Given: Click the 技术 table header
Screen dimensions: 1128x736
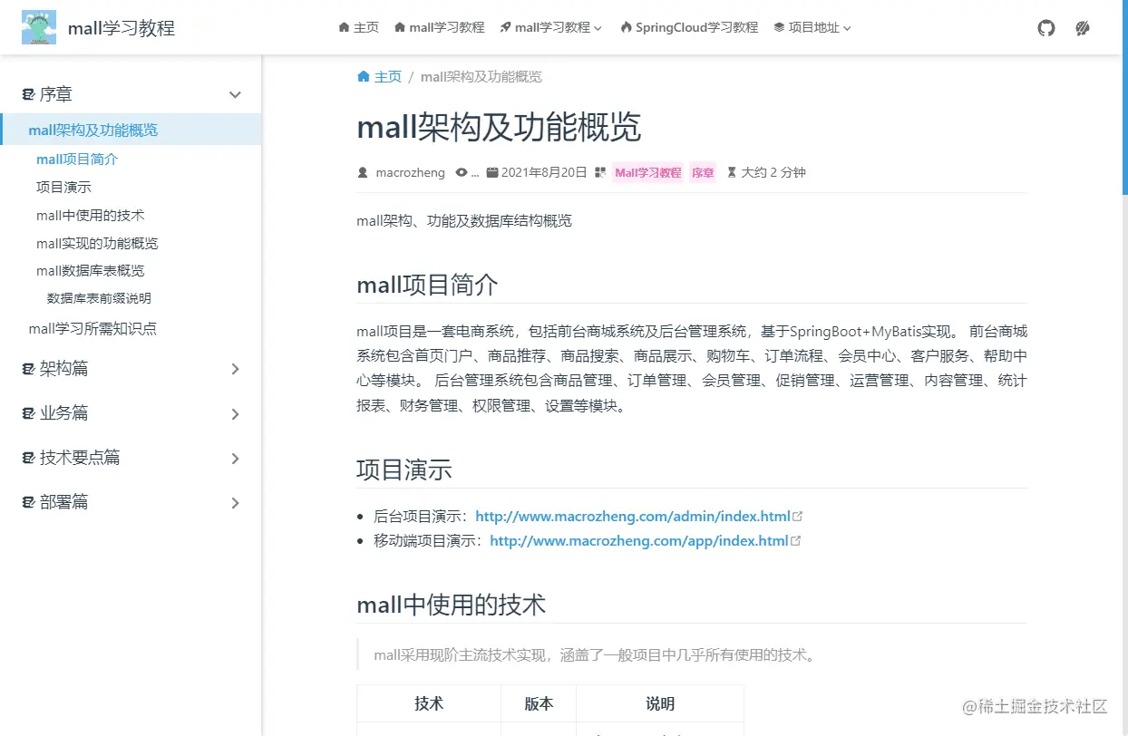Looking at the screenshot, I should pos(429,703).
